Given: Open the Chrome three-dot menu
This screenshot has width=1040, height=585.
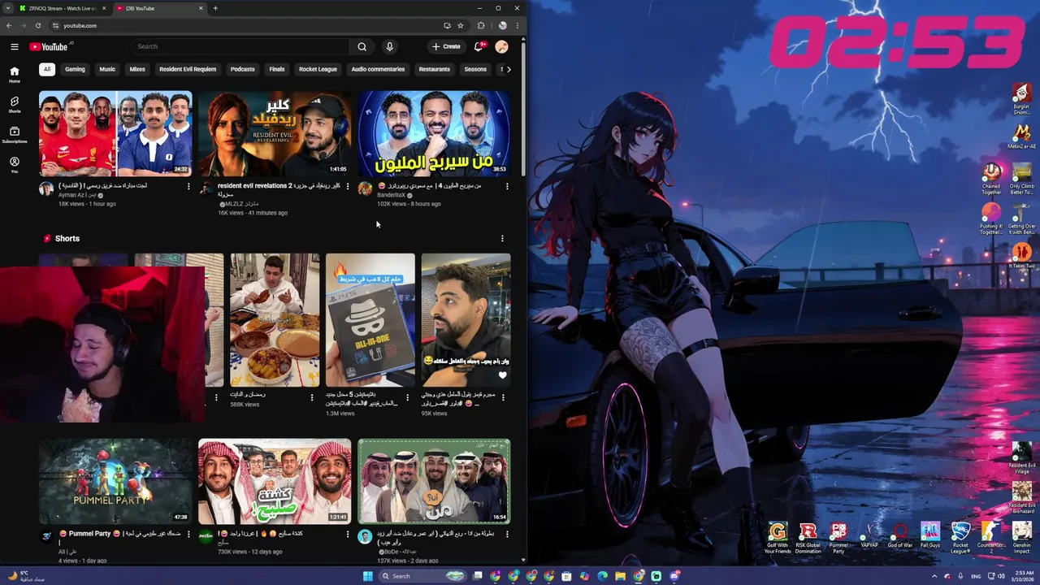Looking at the screenshot, I should click(517, 25).
